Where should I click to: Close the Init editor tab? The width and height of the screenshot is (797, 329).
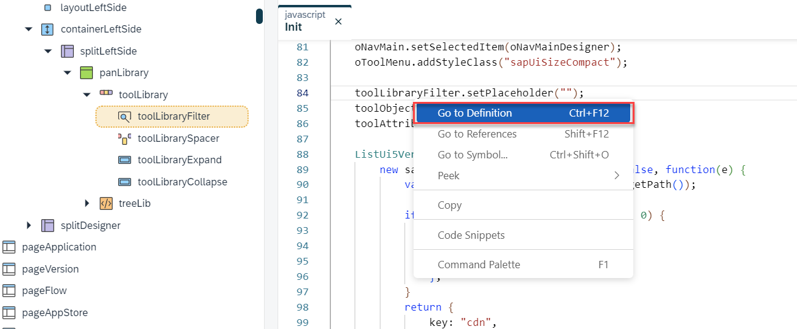coord(338,21)
